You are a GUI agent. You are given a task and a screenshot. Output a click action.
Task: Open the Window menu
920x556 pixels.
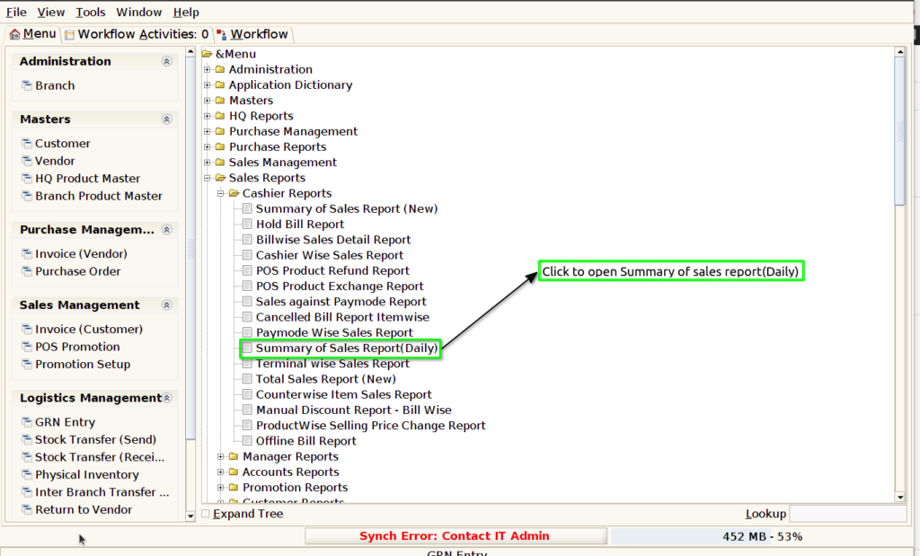pos(139,13)
